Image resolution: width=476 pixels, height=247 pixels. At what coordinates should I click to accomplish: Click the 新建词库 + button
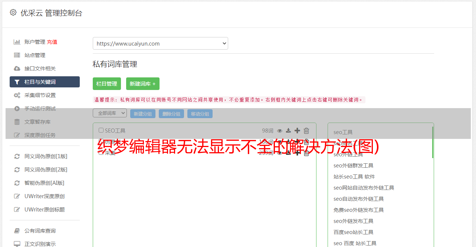click(143, 84)
